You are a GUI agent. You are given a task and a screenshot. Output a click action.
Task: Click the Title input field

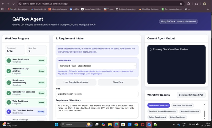97,94
